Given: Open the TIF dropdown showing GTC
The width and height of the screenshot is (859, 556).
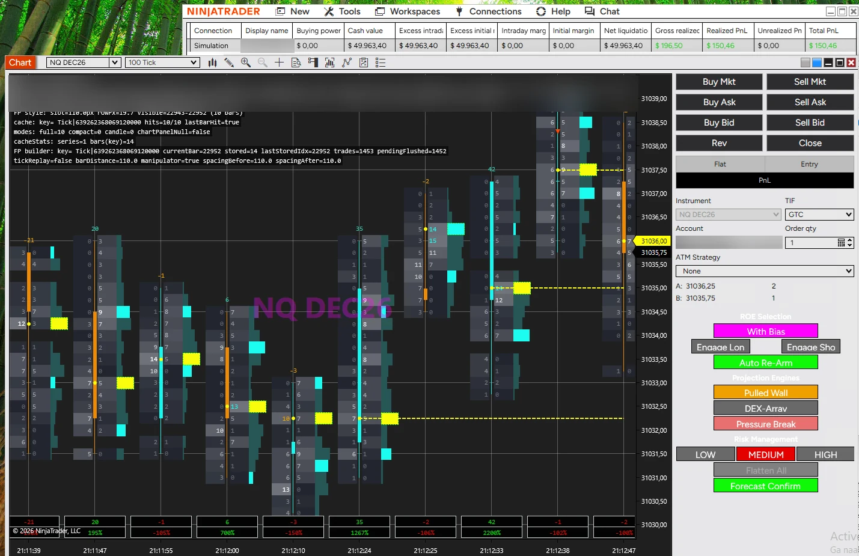Looking at the screenshot, I should tap(819, 215).
